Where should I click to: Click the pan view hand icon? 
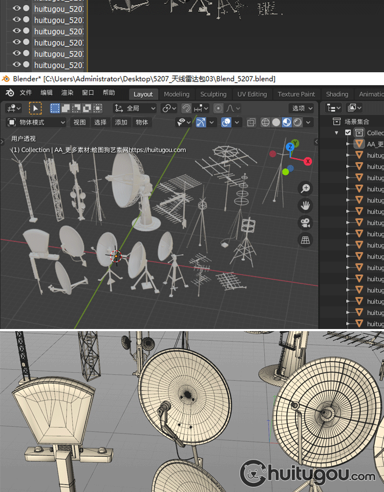(306, 206)
